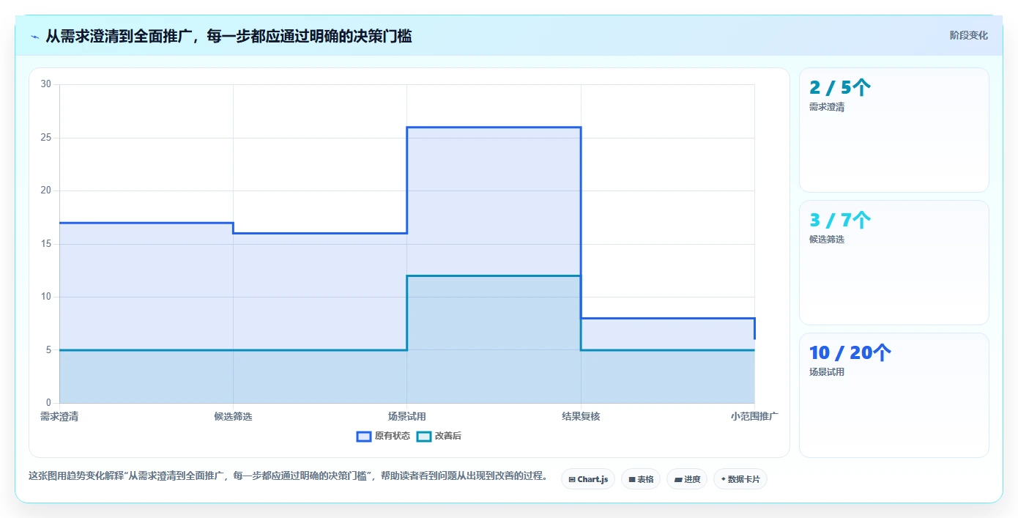Click the 原有状态 legend text
The width and height of the screenshot is (1018, 518).
[x=393, y=436]
